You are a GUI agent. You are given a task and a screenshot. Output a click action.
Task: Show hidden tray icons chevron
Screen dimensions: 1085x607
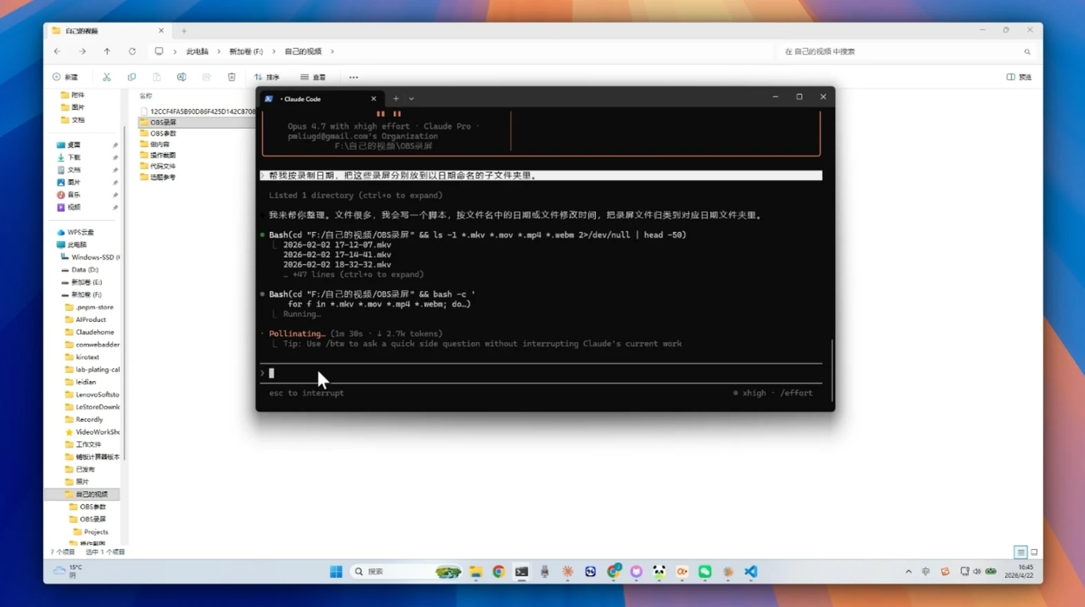click(x=908, y=571)
